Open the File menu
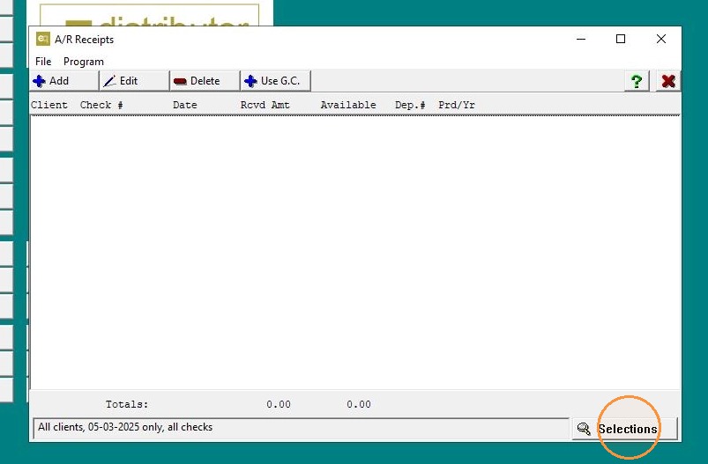The width and height of the screenshot is (708, 464). 43,62
